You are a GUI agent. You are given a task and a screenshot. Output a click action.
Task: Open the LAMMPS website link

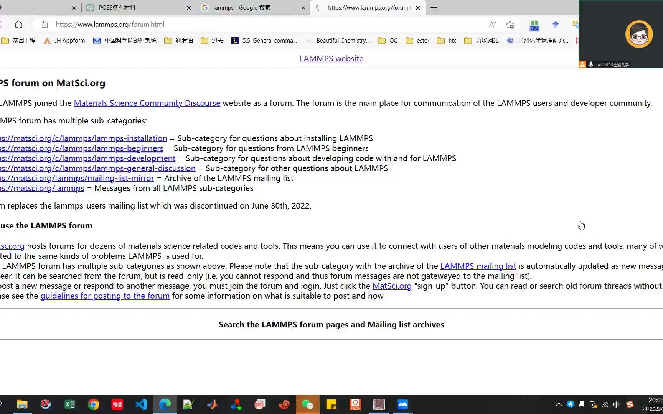pyautogui.click(x=331, y=58)
